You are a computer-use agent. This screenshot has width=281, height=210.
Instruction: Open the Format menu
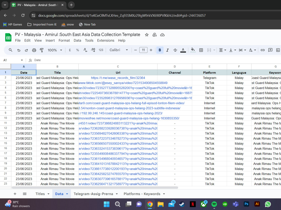point(64,41)
